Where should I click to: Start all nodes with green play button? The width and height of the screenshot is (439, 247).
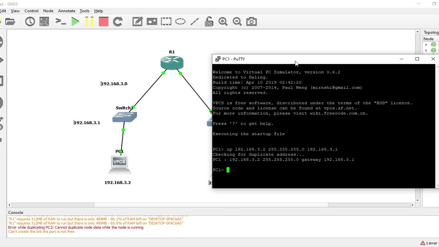tap(75, 22)
